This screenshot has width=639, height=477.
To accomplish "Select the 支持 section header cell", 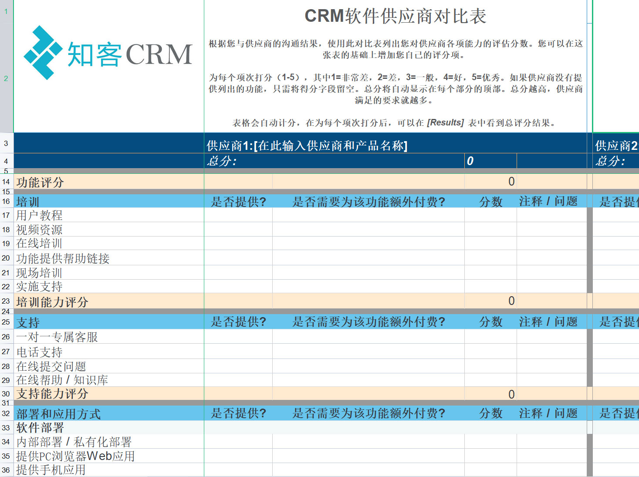I will 109,322.
